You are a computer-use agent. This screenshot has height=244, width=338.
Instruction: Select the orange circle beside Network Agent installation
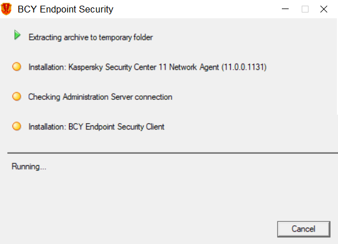[x=16, y=66]
